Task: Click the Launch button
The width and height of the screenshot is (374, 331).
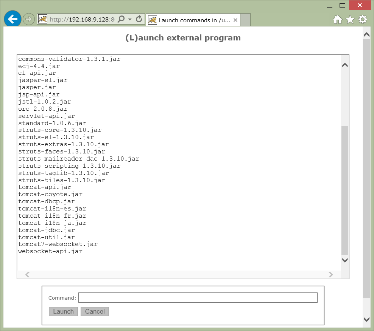Action: (x=64, y=311)
